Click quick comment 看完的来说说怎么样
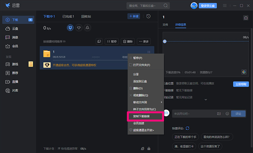The height and width of the screenshot is (153, 253). tap(217, 137)
